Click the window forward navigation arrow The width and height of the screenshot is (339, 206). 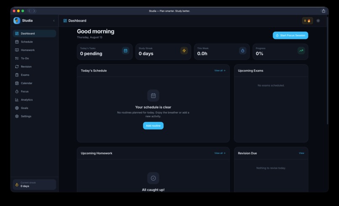point(34,11)
